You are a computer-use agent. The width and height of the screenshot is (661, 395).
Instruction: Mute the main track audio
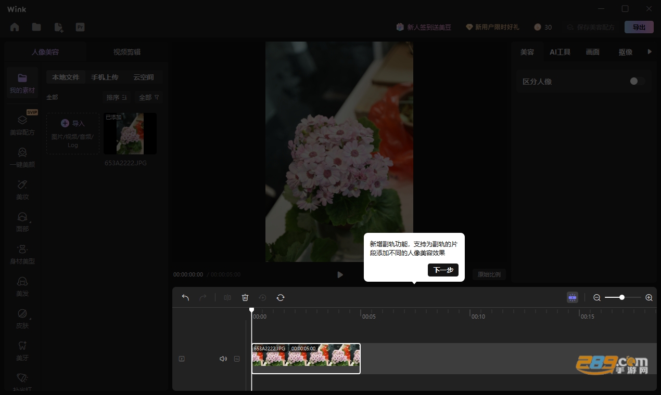coord(223,359)
